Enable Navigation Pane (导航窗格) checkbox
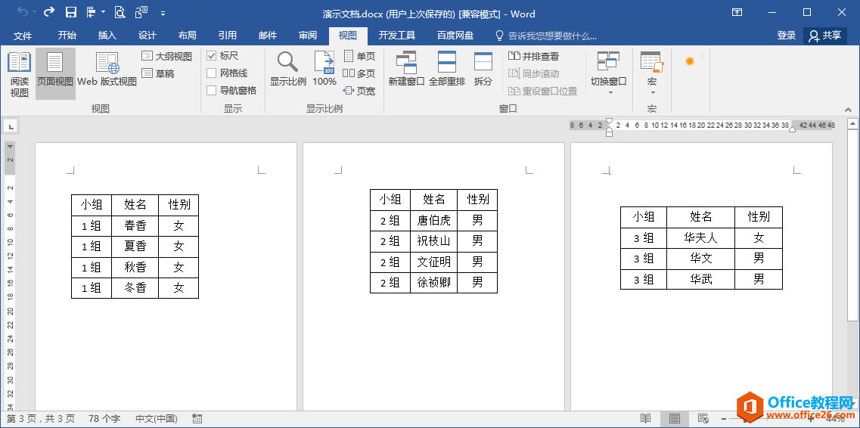Viewport: 860px width, 428px height. [x=211, y=91]
